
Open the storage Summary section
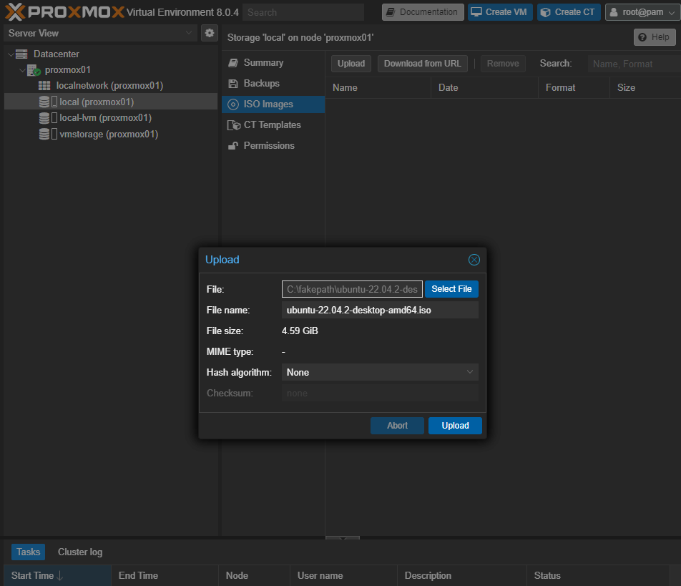(x=263, y=62)
